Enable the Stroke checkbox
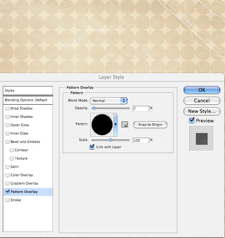Viewport: 225px width, 238px height. click(8, 200)
